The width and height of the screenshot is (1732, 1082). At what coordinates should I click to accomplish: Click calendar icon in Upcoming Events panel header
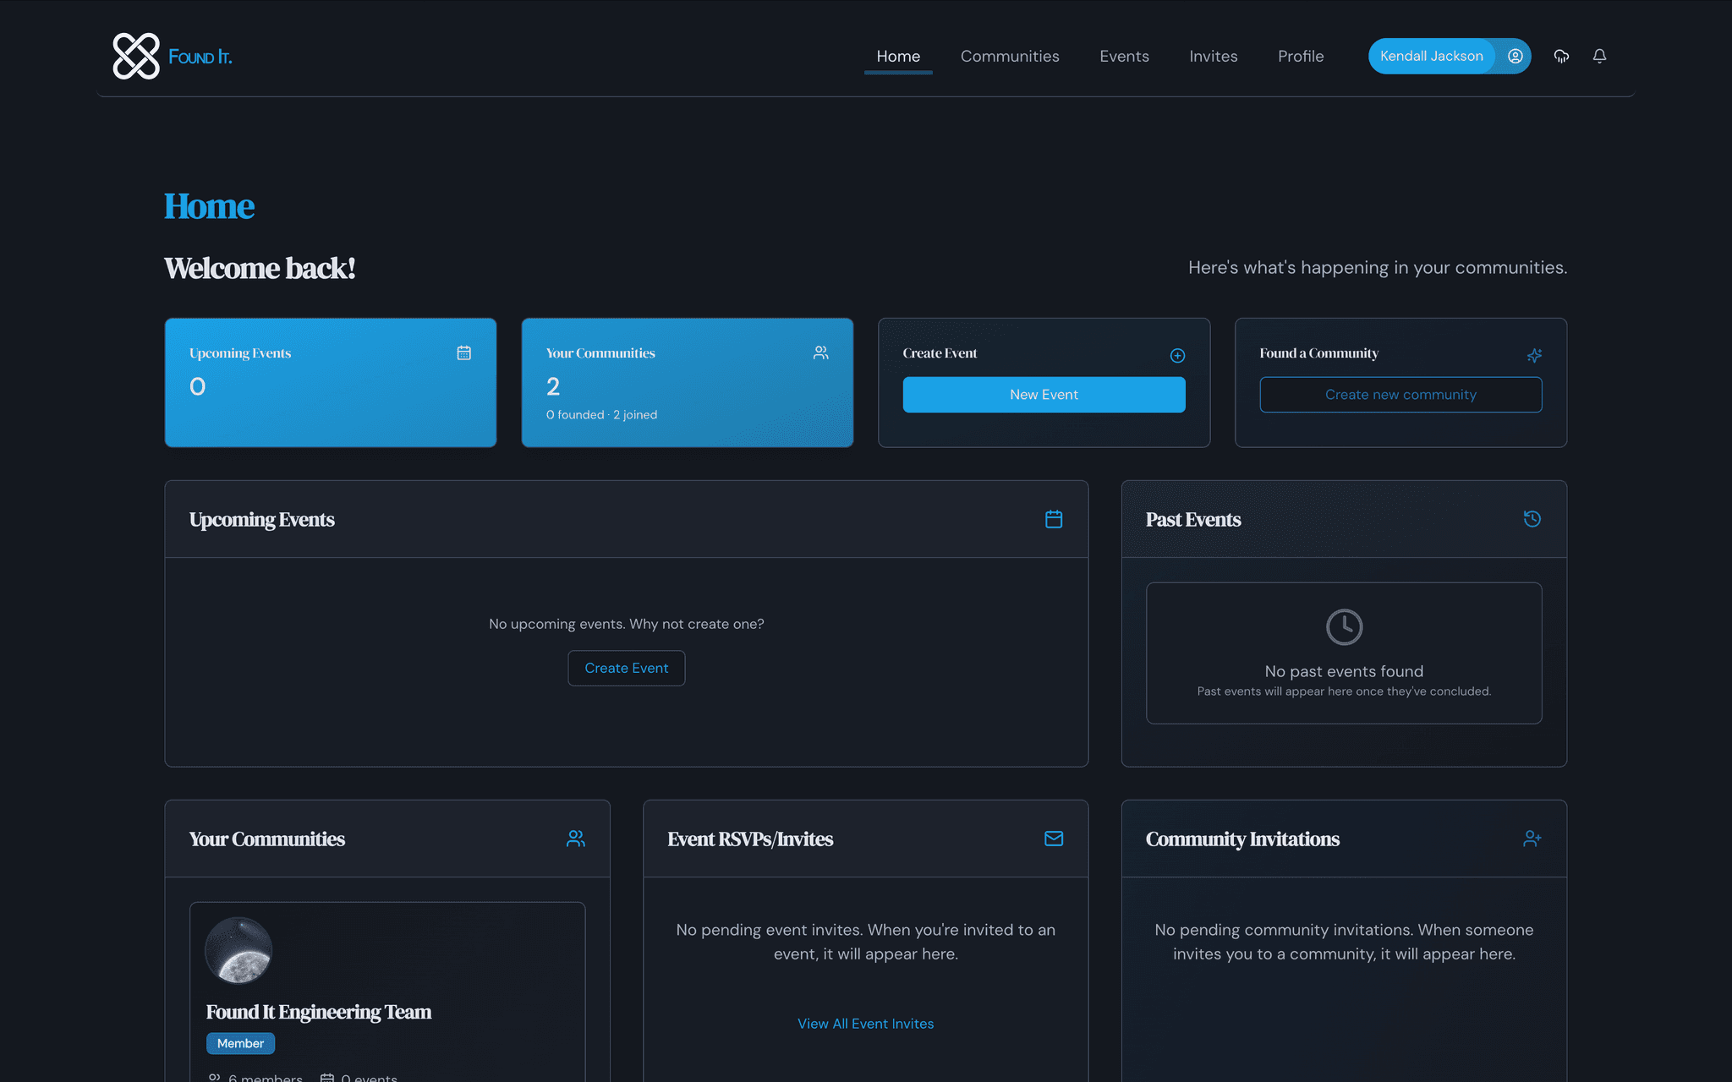coord(1054,519)
